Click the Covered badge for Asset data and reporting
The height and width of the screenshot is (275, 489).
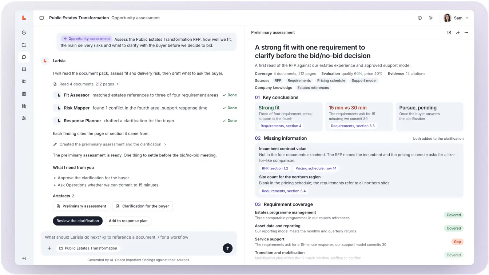(454, 228)
